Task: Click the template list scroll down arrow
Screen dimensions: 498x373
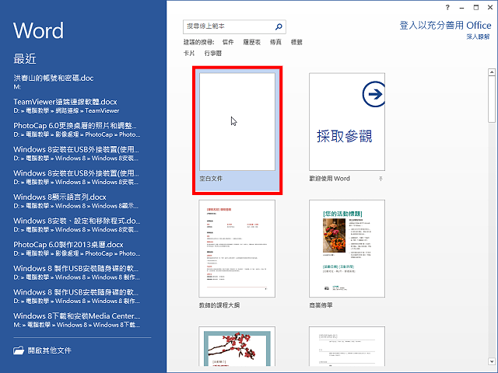Action: (492, 361)
